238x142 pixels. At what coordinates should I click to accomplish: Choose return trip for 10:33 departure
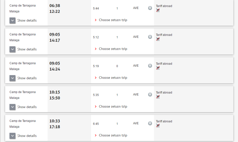113,135
